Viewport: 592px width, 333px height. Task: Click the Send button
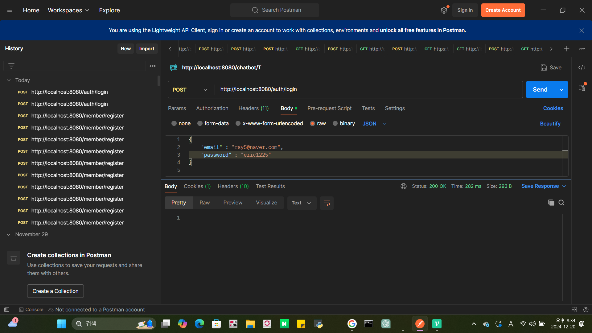(x=540, y=90)
